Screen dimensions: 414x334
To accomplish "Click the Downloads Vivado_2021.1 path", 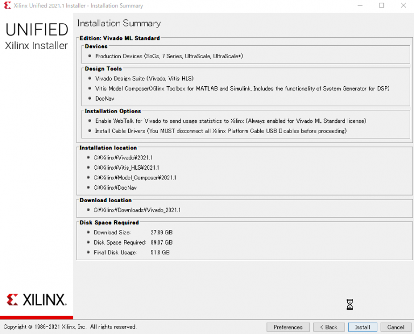I will [137, 210].
